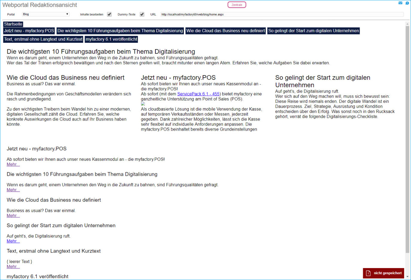Click the Zentrale button
The image size is (411, 280).
[x=237, y=5]
